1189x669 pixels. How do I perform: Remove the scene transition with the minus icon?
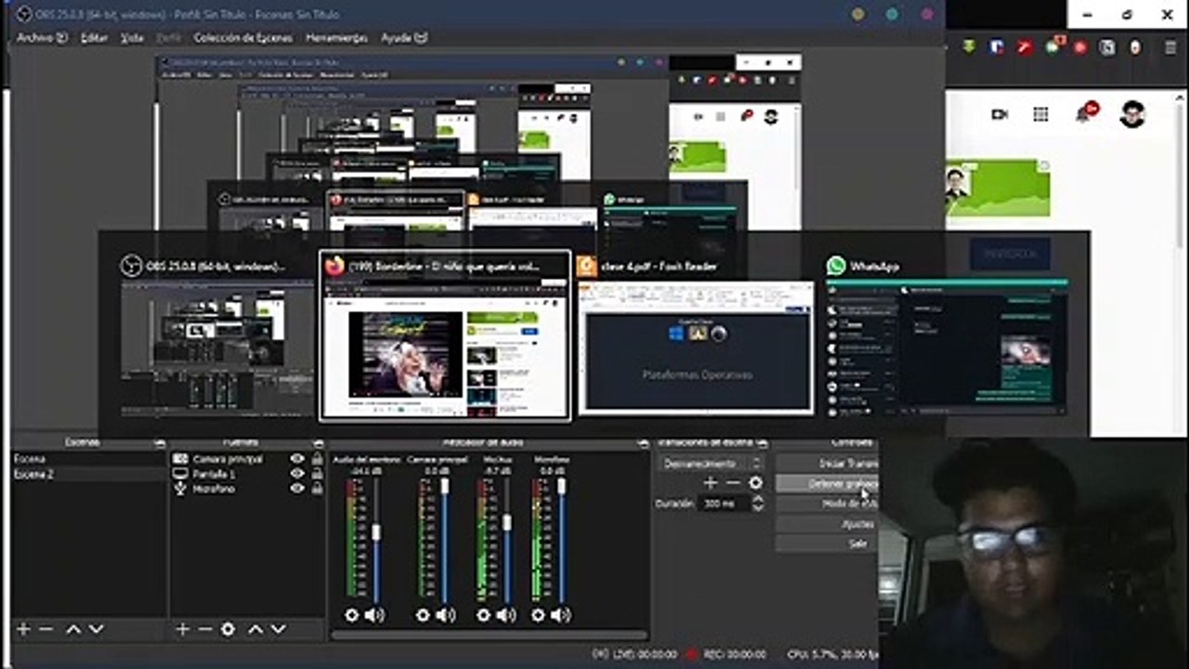[x=733, y=483]
